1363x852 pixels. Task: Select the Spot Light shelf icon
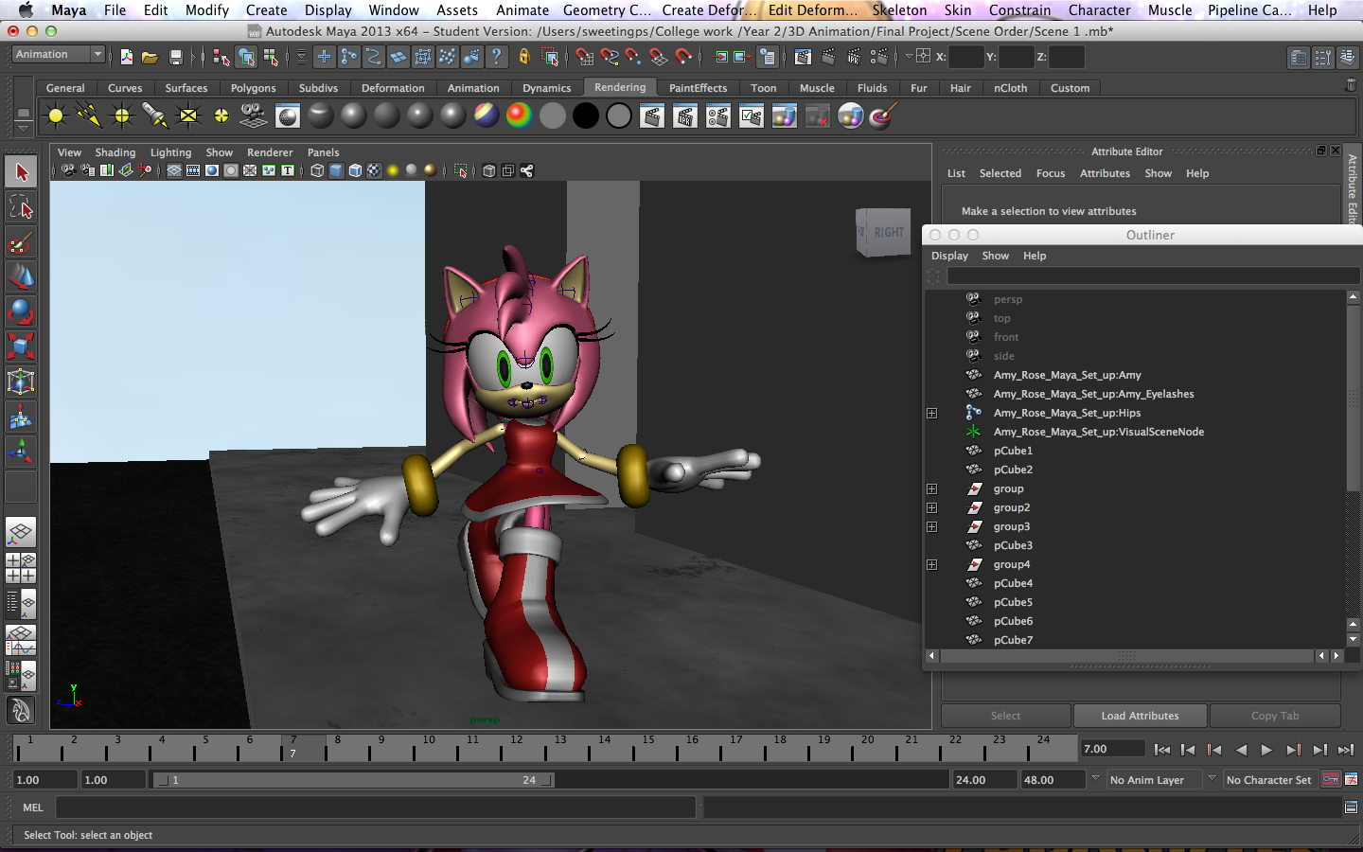click(x=154, y=115)
